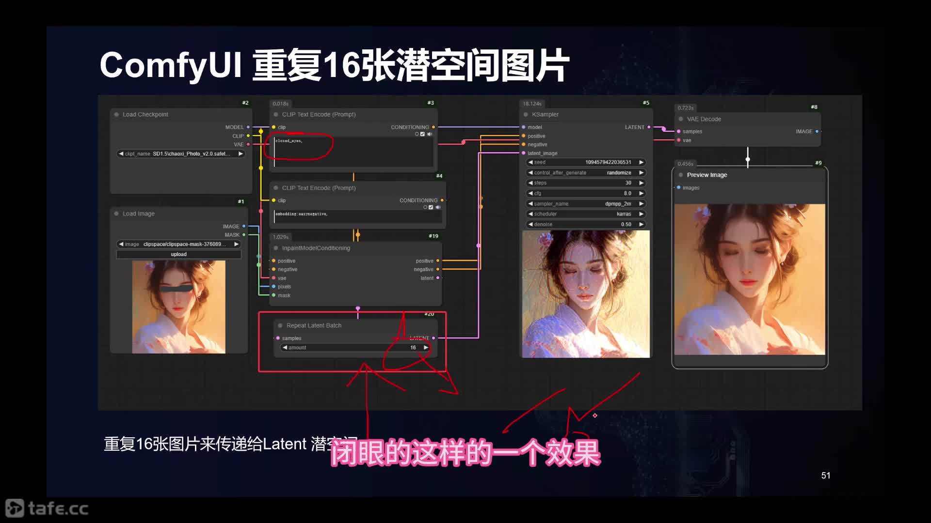Click the KSampler node title
Viewport: 931px width, 523px height.
coord(545,115)
